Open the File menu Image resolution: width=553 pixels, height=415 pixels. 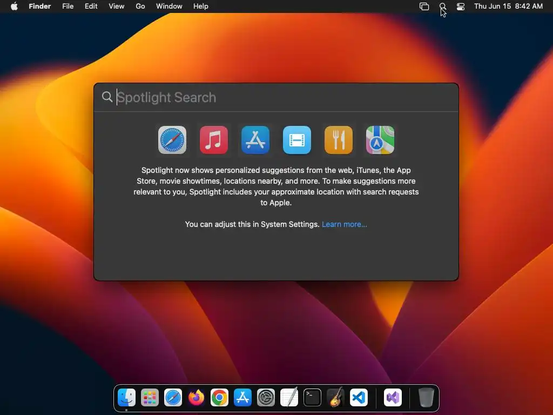coord(68,6)
